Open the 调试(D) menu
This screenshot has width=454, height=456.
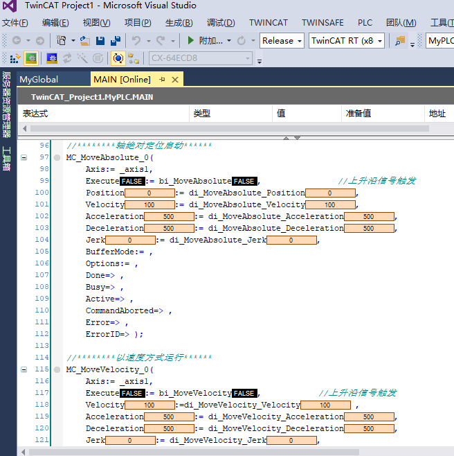(221, 23)
